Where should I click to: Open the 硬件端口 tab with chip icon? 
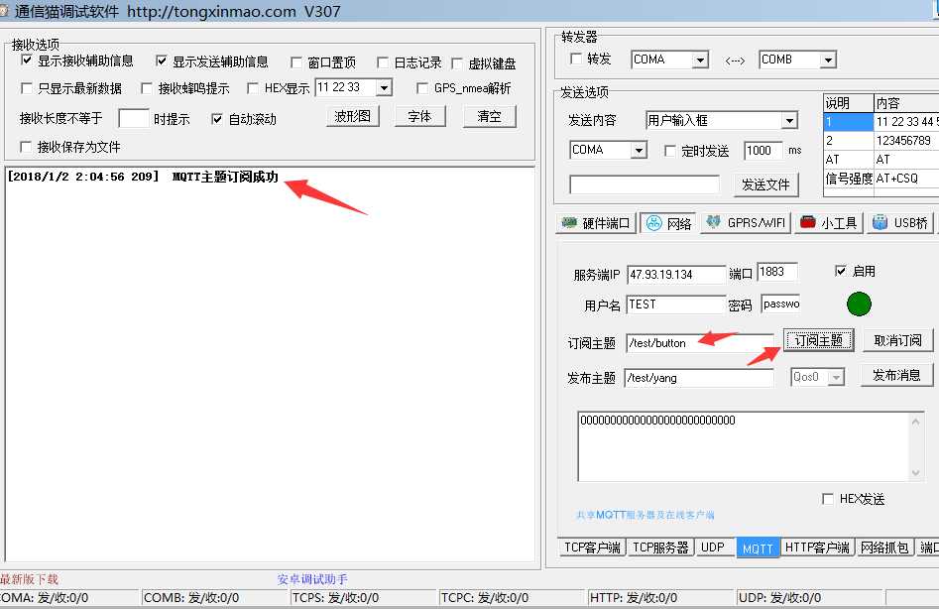(x=596, y=223)
